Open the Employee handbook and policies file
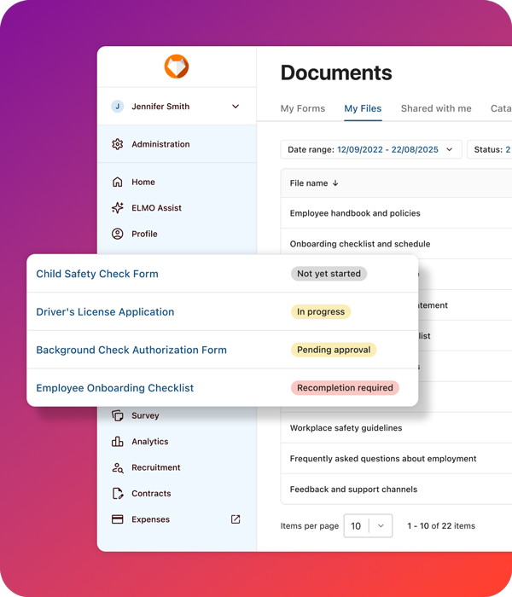 [x=355, y=213]
